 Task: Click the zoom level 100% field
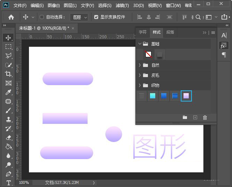pyautogui.click(x=24, y=182)
